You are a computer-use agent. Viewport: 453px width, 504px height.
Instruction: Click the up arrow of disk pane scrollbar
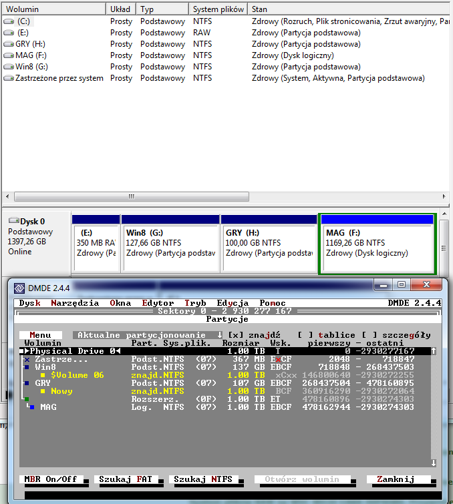coord(444,214)
